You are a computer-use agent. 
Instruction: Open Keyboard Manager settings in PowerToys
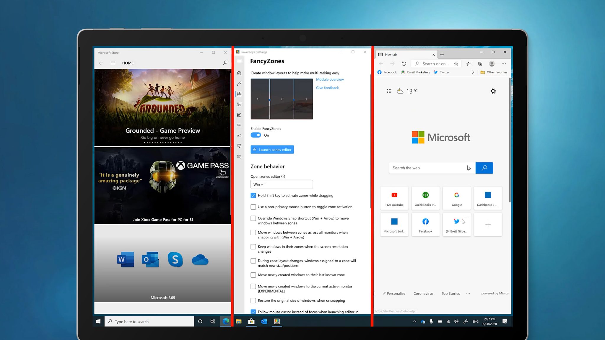tap(239, 125)
